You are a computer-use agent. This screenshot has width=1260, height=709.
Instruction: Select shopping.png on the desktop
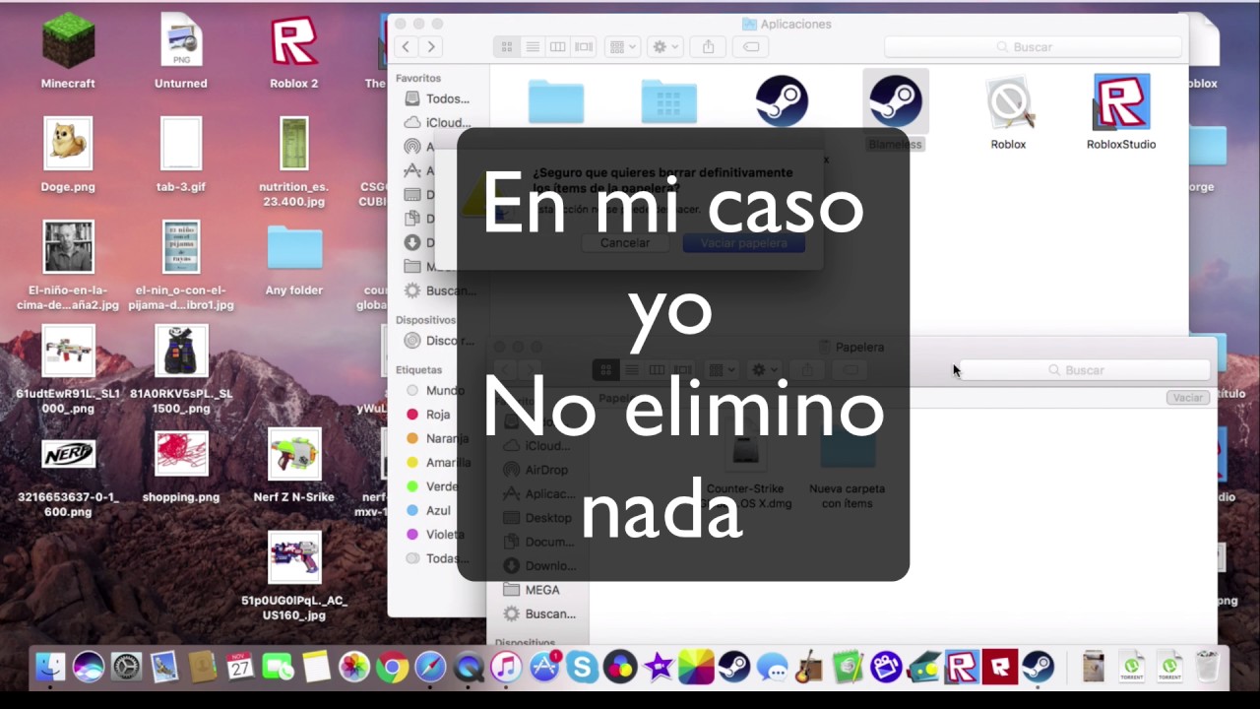(181, 465)
